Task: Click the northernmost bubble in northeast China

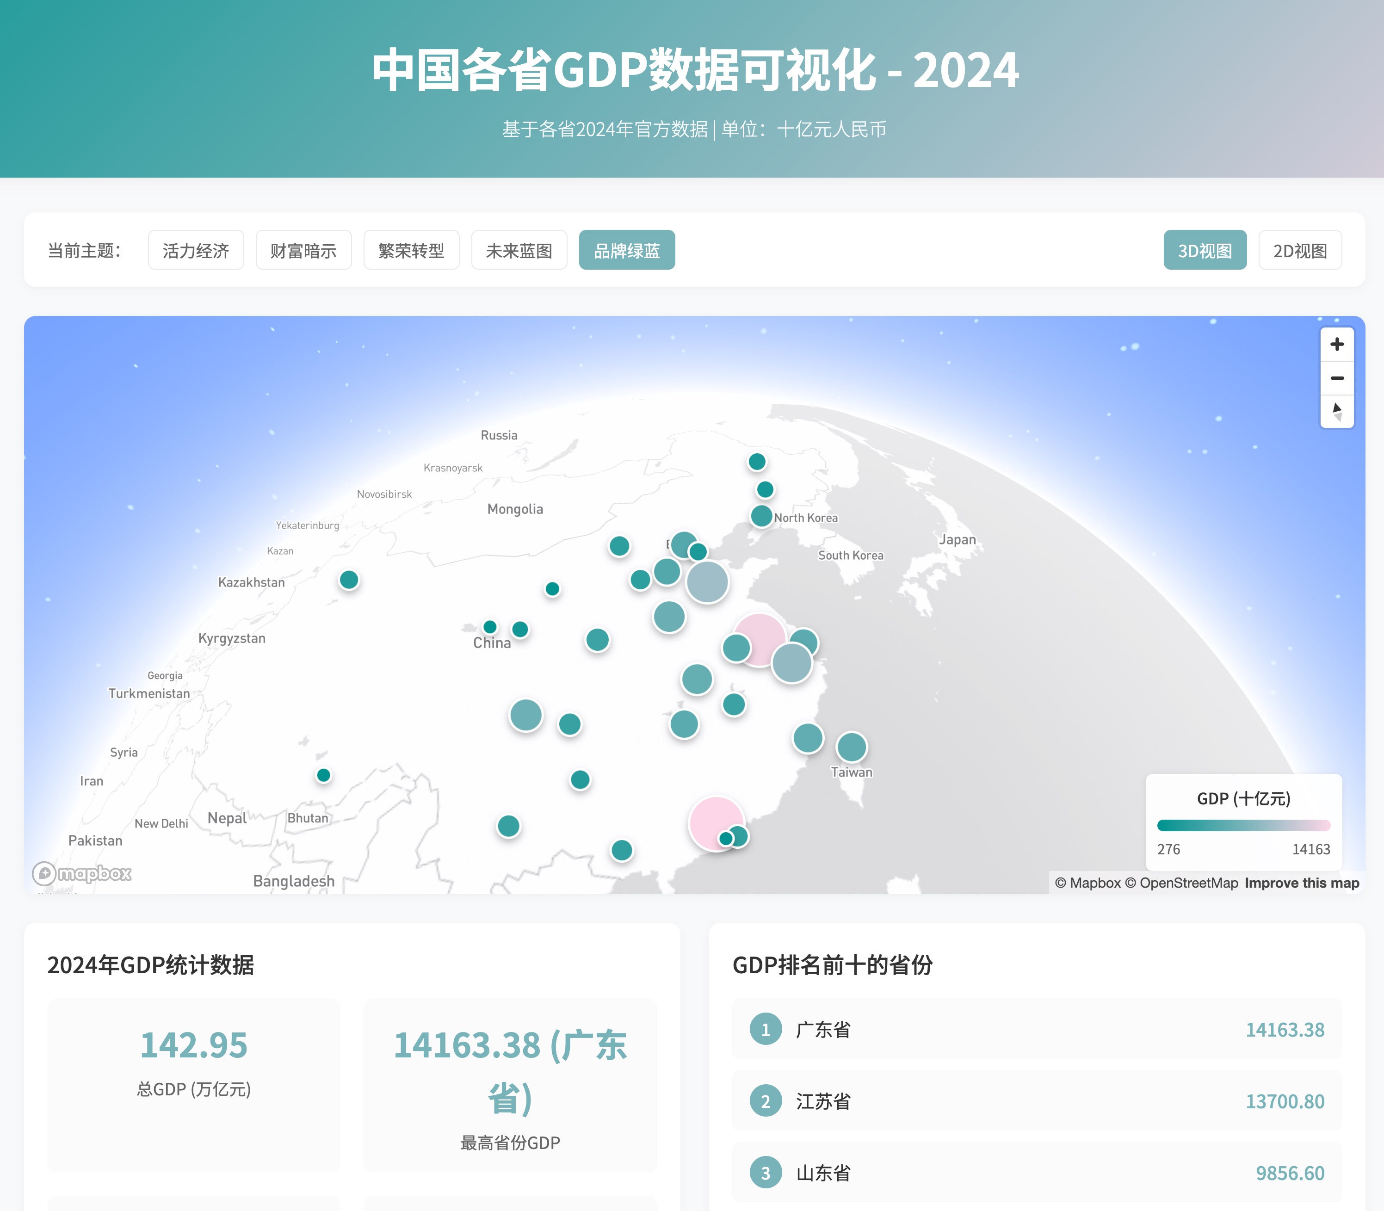Action: (x=757, y=462)
